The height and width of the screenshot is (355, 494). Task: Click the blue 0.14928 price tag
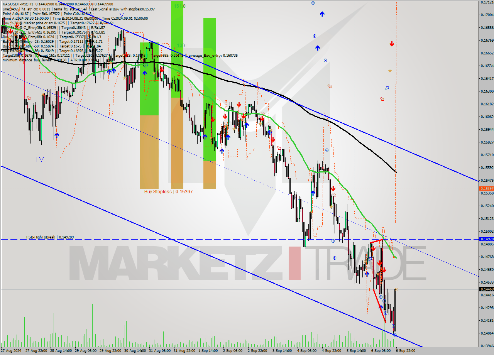pos(486,239)
